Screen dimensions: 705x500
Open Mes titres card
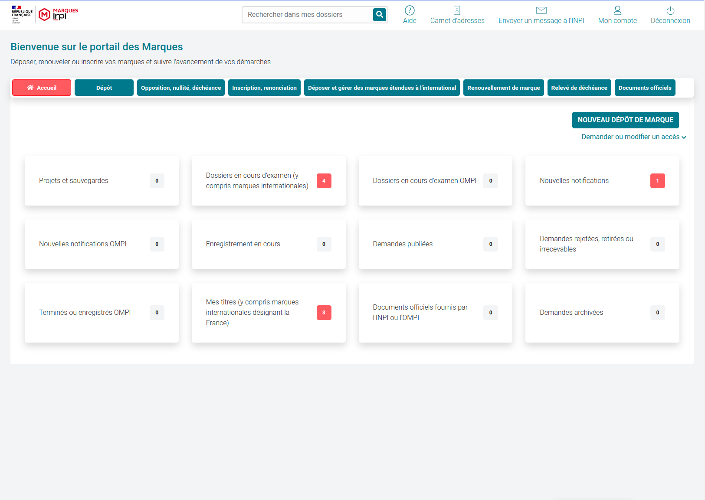(x=269, y=313)
